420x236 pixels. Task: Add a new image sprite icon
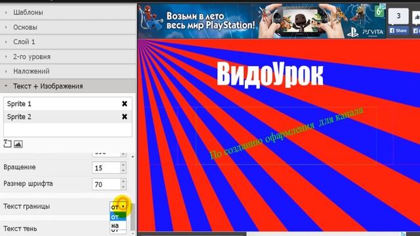[x=18, y=144]
